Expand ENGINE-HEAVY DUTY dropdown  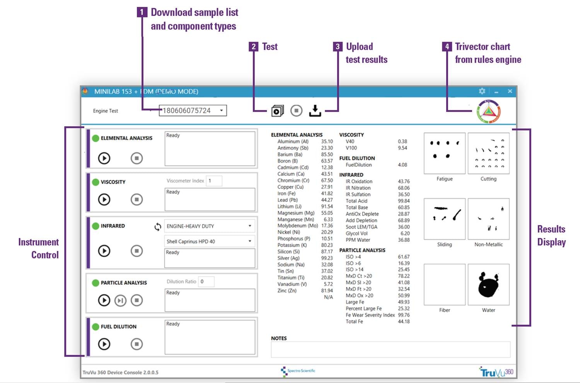coord(210,226)
